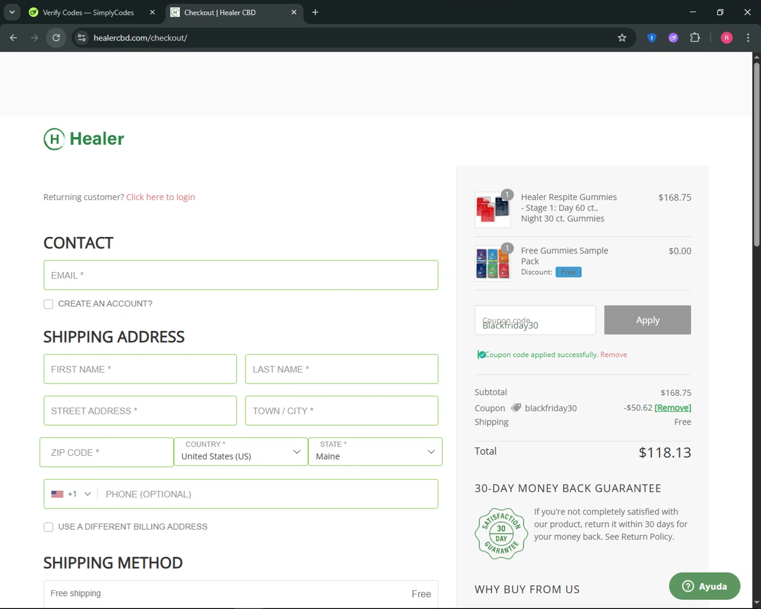The image size is (761, 609).
Task: Open the State dropdown showing Maine
Action: pos(375,452)
